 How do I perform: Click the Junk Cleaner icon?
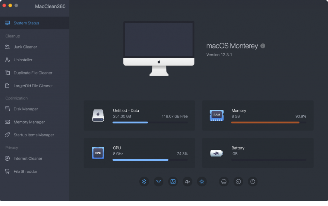(x=7, y=47)
